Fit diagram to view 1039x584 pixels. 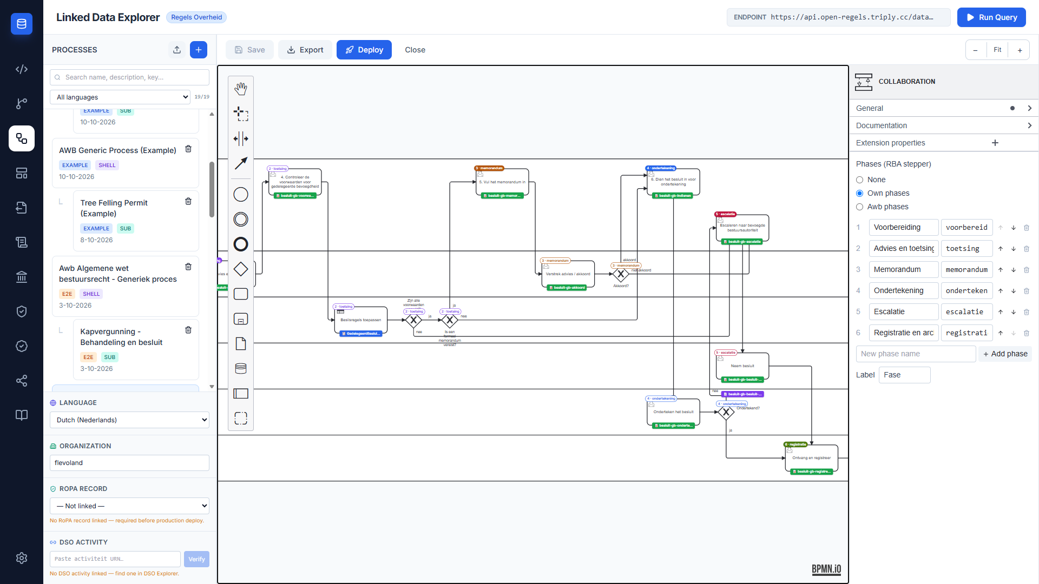[997, 50]
